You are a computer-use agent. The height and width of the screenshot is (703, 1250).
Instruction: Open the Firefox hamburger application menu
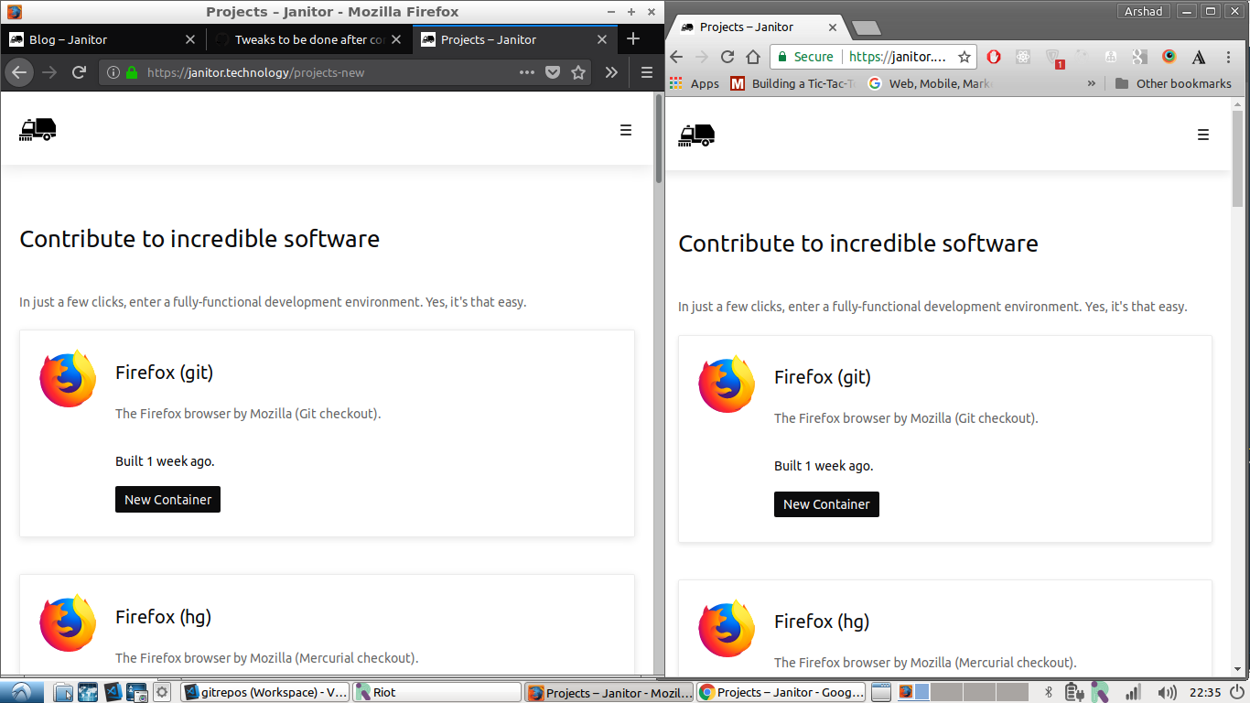coord(646,72)
